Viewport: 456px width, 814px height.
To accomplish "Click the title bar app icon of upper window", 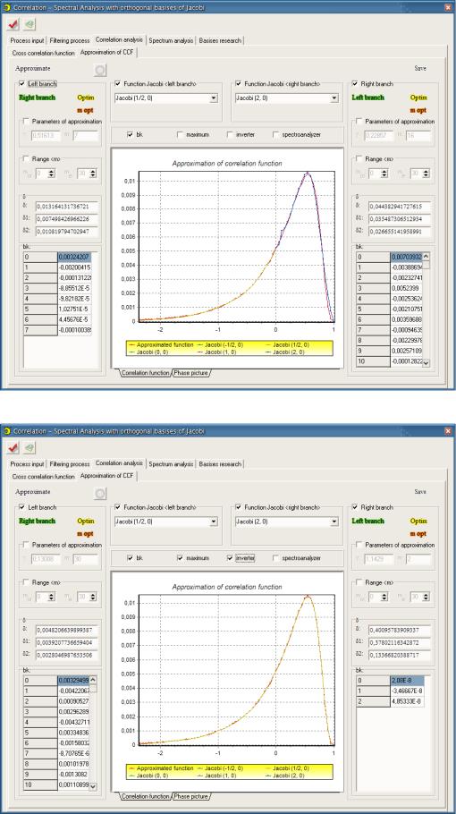I will 7,7.
